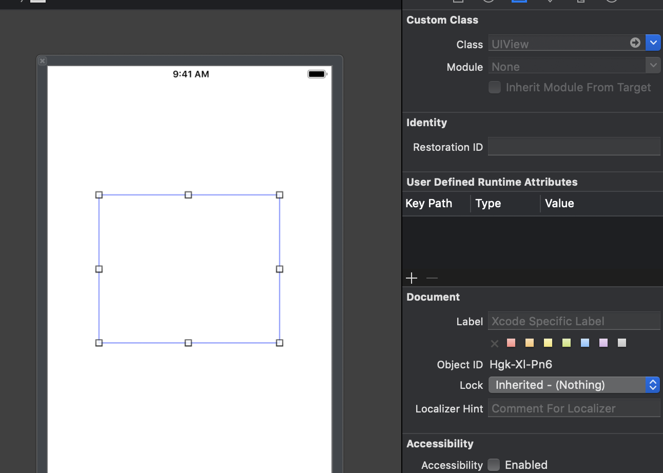Click the Restoration ID text field
This screenshot has width=663, height=473.
pyautogui.click(x=574, y=147)
